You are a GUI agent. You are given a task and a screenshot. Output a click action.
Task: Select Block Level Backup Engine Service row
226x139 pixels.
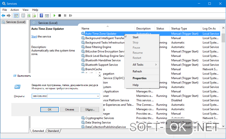click(x=150, y=56)
